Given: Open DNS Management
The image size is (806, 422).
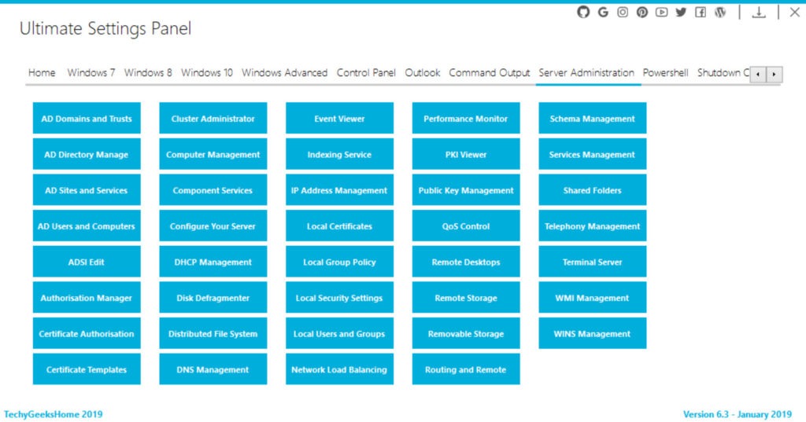Looking at the screenshot, I should [213, 369].
